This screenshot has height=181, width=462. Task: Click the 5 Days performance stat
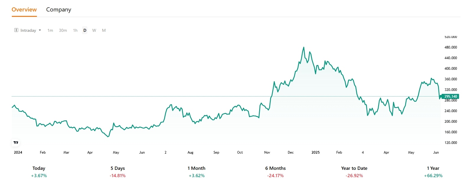(x=118, y=172)
